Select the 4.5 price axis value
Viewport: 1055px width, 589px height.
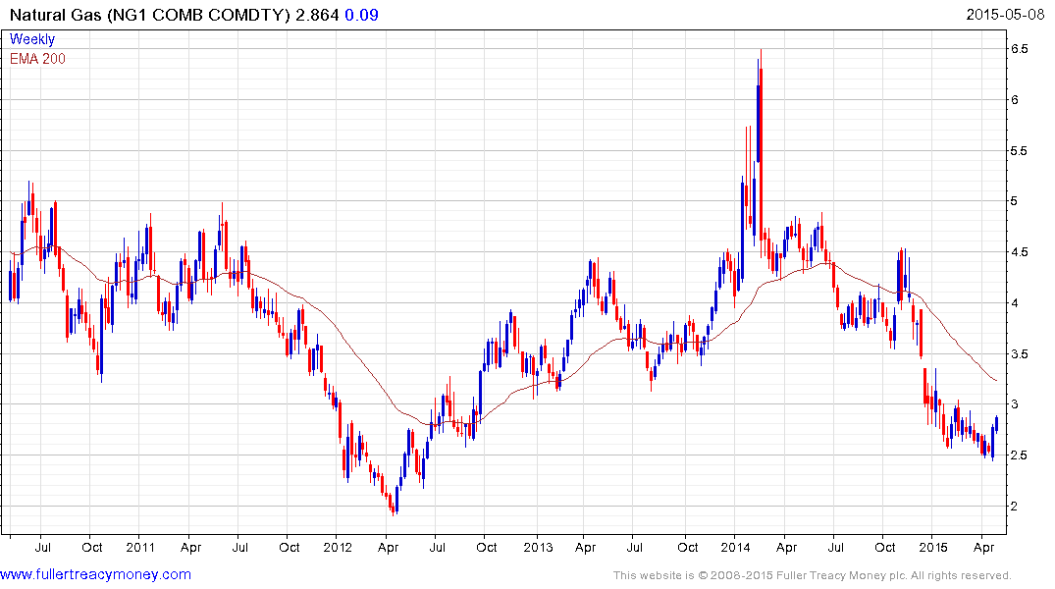(1019, 252)
